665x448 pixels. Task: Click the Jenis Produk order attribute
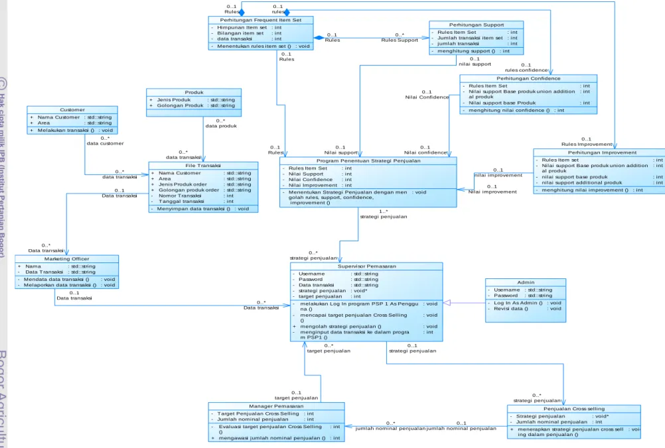coord(183,185)
